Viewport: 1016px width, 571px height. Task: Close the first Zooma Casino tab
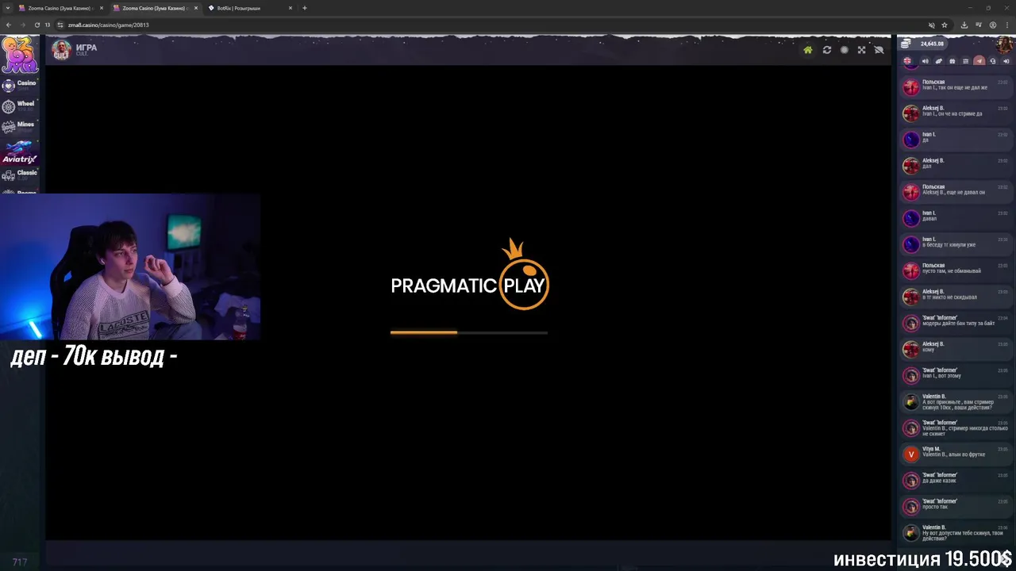tap(102, 8)
